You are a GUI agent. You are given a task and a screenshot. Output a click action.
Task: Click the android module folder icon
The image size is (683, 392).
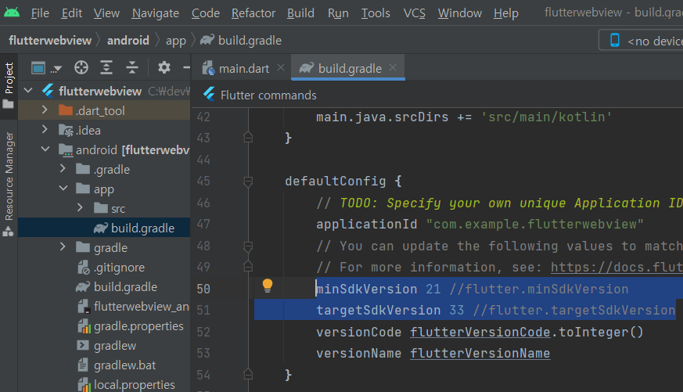pyautogui.click(x=66, y=149)
